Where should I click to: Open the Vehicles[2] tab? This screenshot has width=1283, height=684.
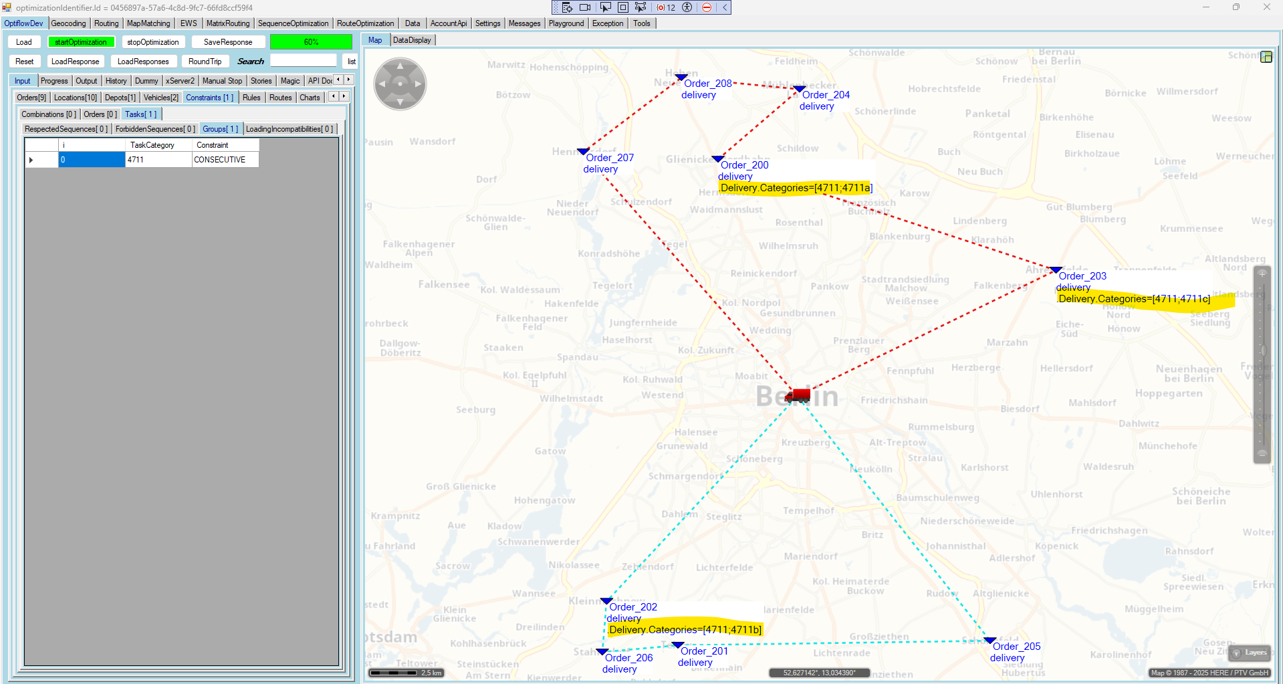(x=160, y=98)
